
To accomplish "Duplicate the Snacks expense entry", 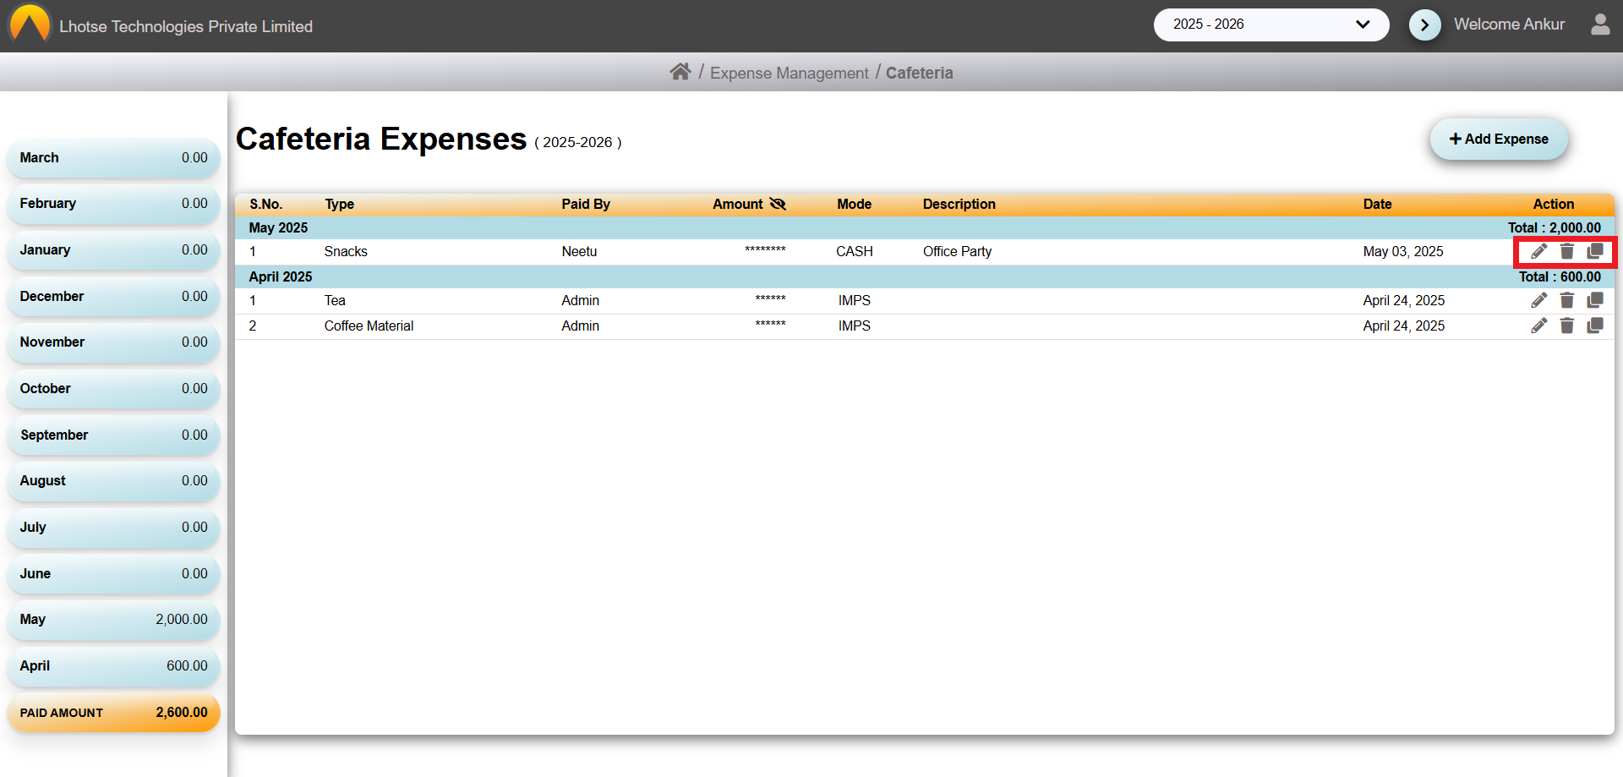I will pyautogui.click(x=1595, y=251).
